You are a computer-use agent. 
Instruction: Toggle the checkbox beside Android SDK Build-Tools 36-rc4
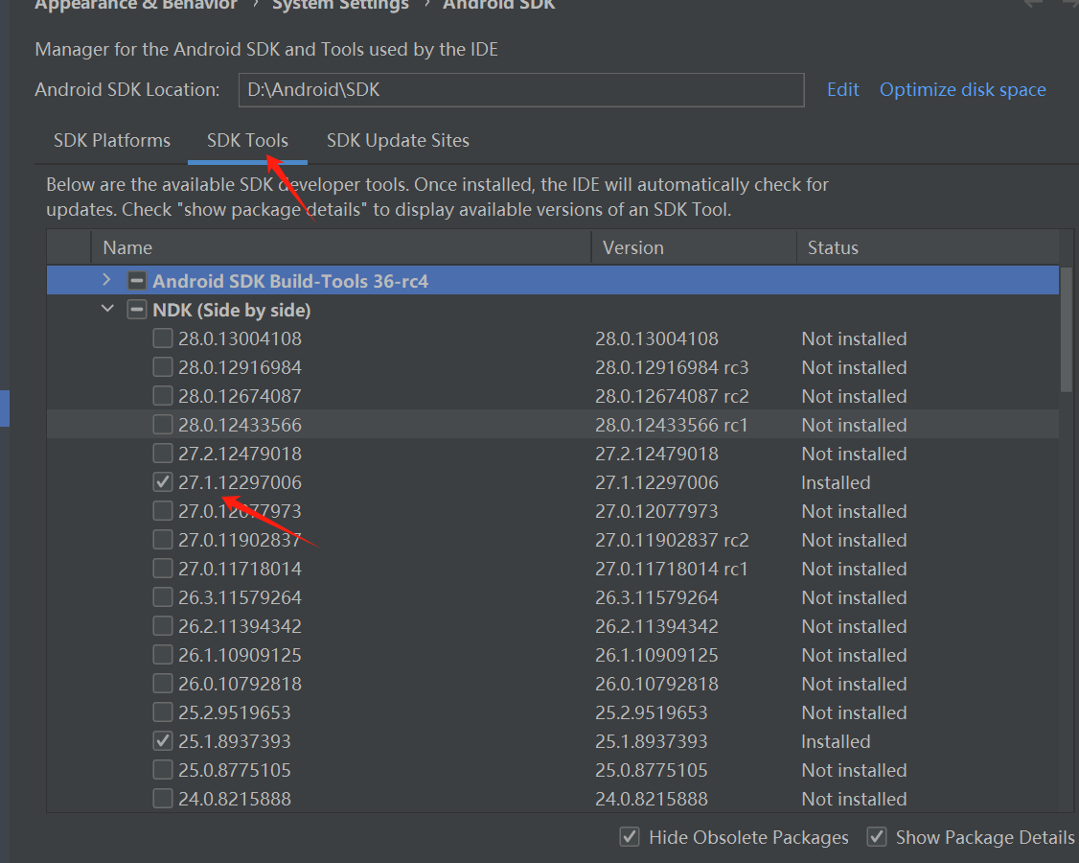(137, 280)
